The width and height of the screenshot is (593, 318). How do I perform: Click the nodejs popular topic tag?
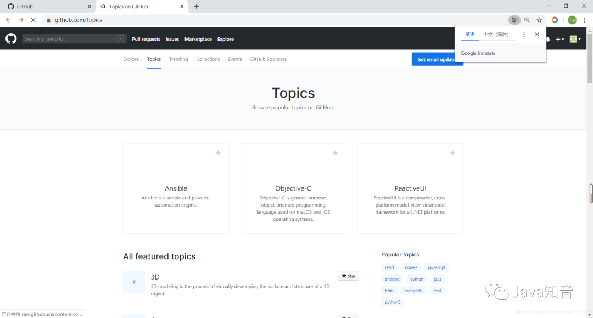click(411, 267)
